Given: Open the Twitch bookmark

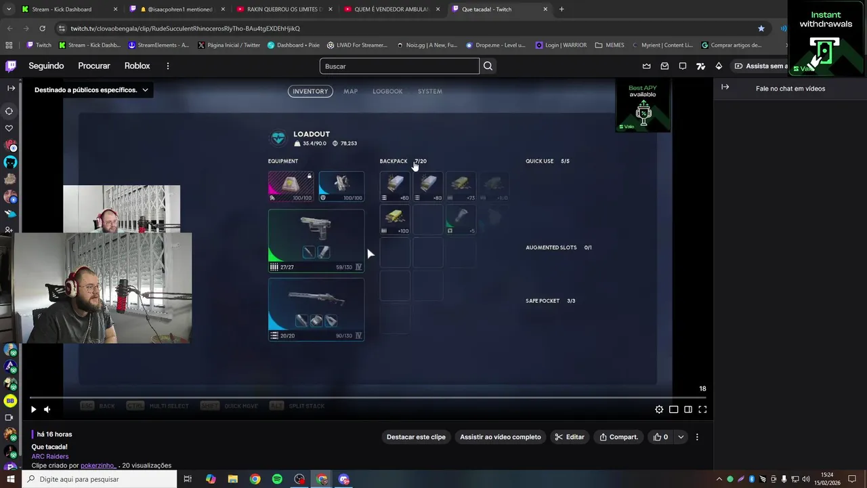Looking at the screenshot, I should tap(39, 45).
